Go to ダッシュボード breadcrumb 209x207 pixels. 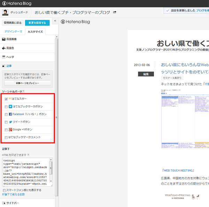[x=19, y=12]
